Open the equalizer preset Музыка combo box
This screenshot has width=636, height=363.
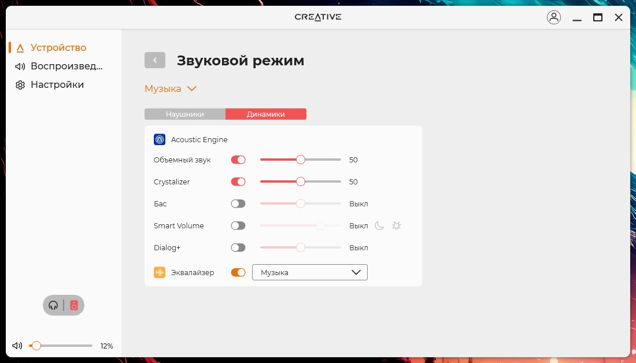(x=310, y=273)
